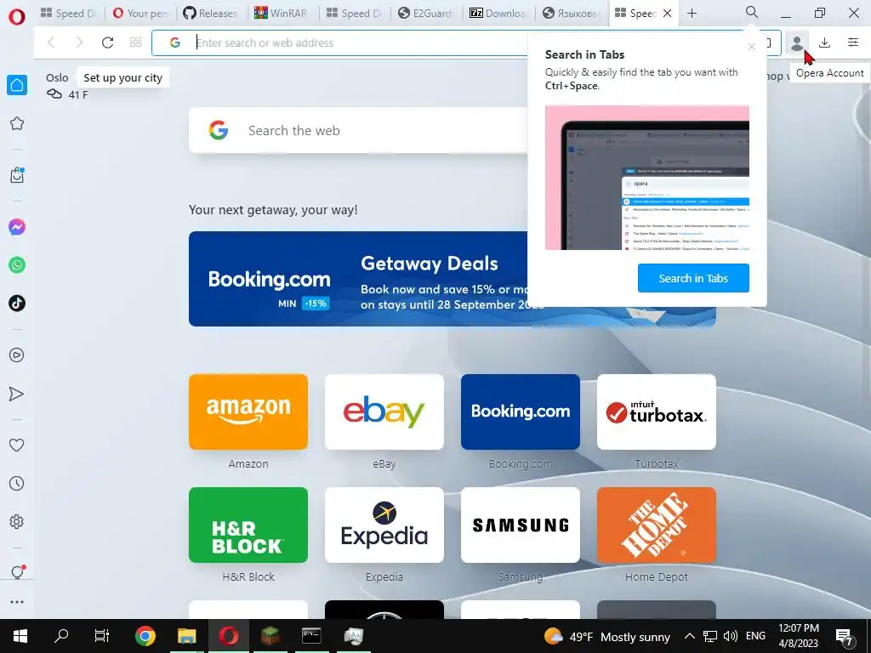Click ENG language indicator in taskbar
Viewport: 871px width, 653px height.
(755, 636)
